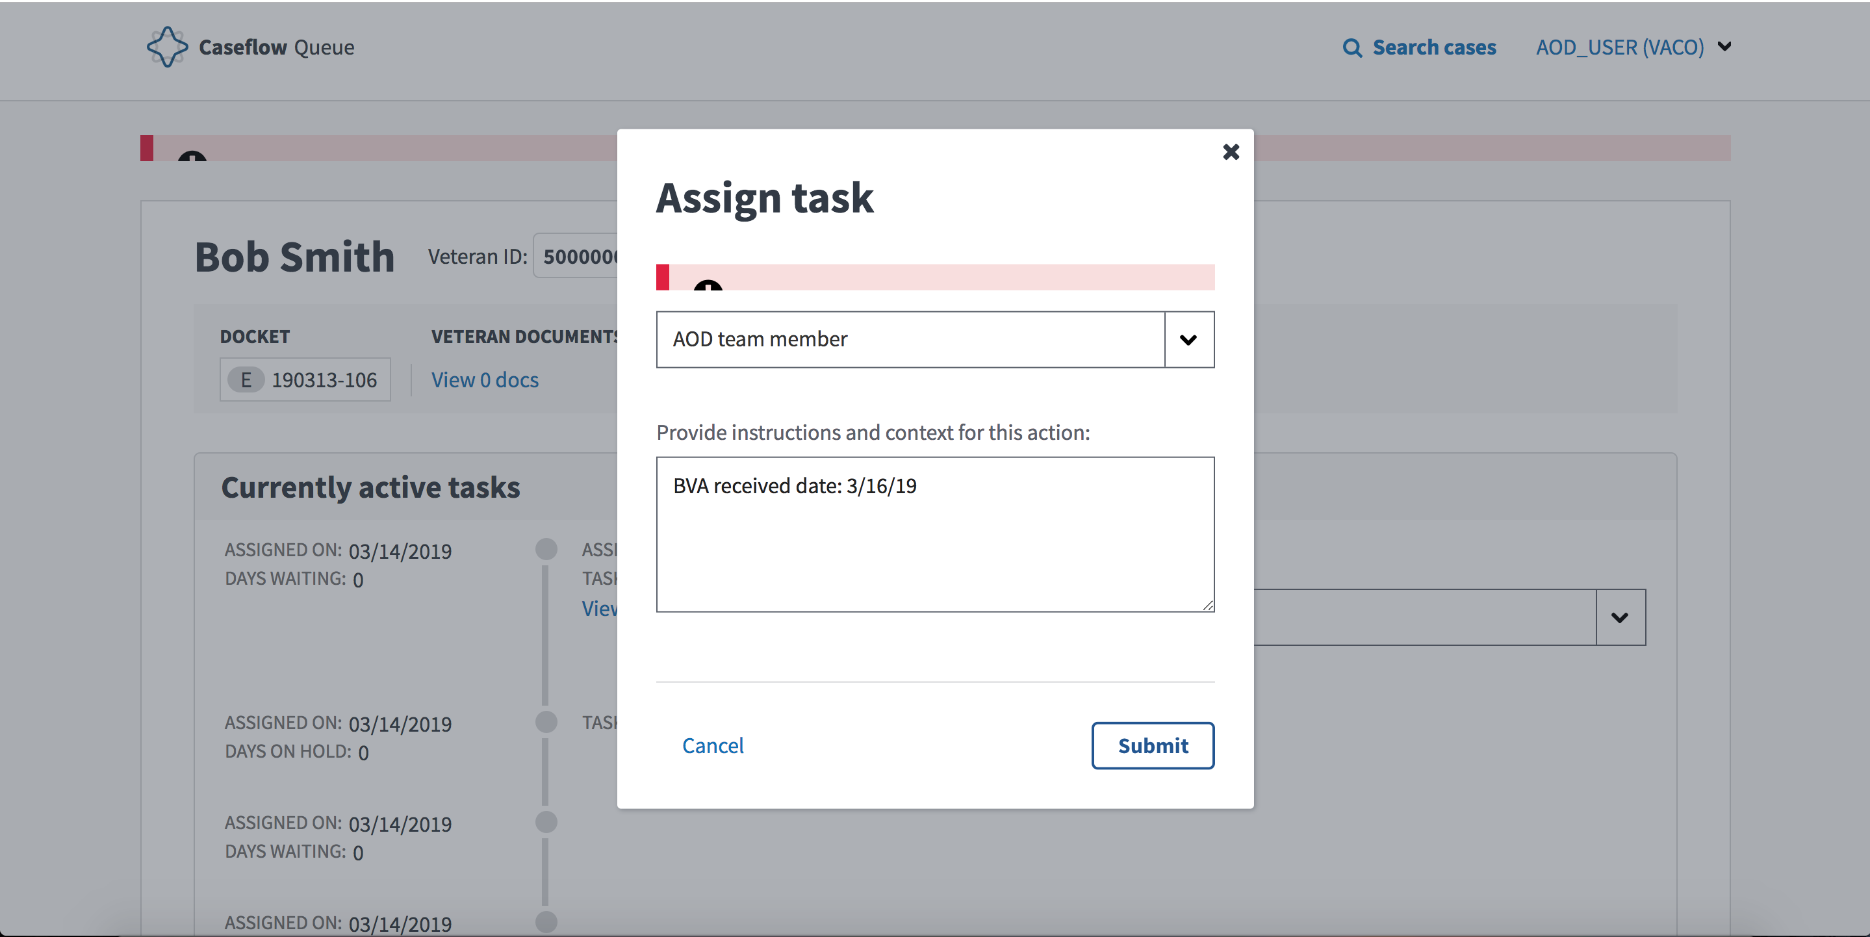Expand the AOD_USER (VACO) menu

pyautogui.click(x=1633, y=47)
